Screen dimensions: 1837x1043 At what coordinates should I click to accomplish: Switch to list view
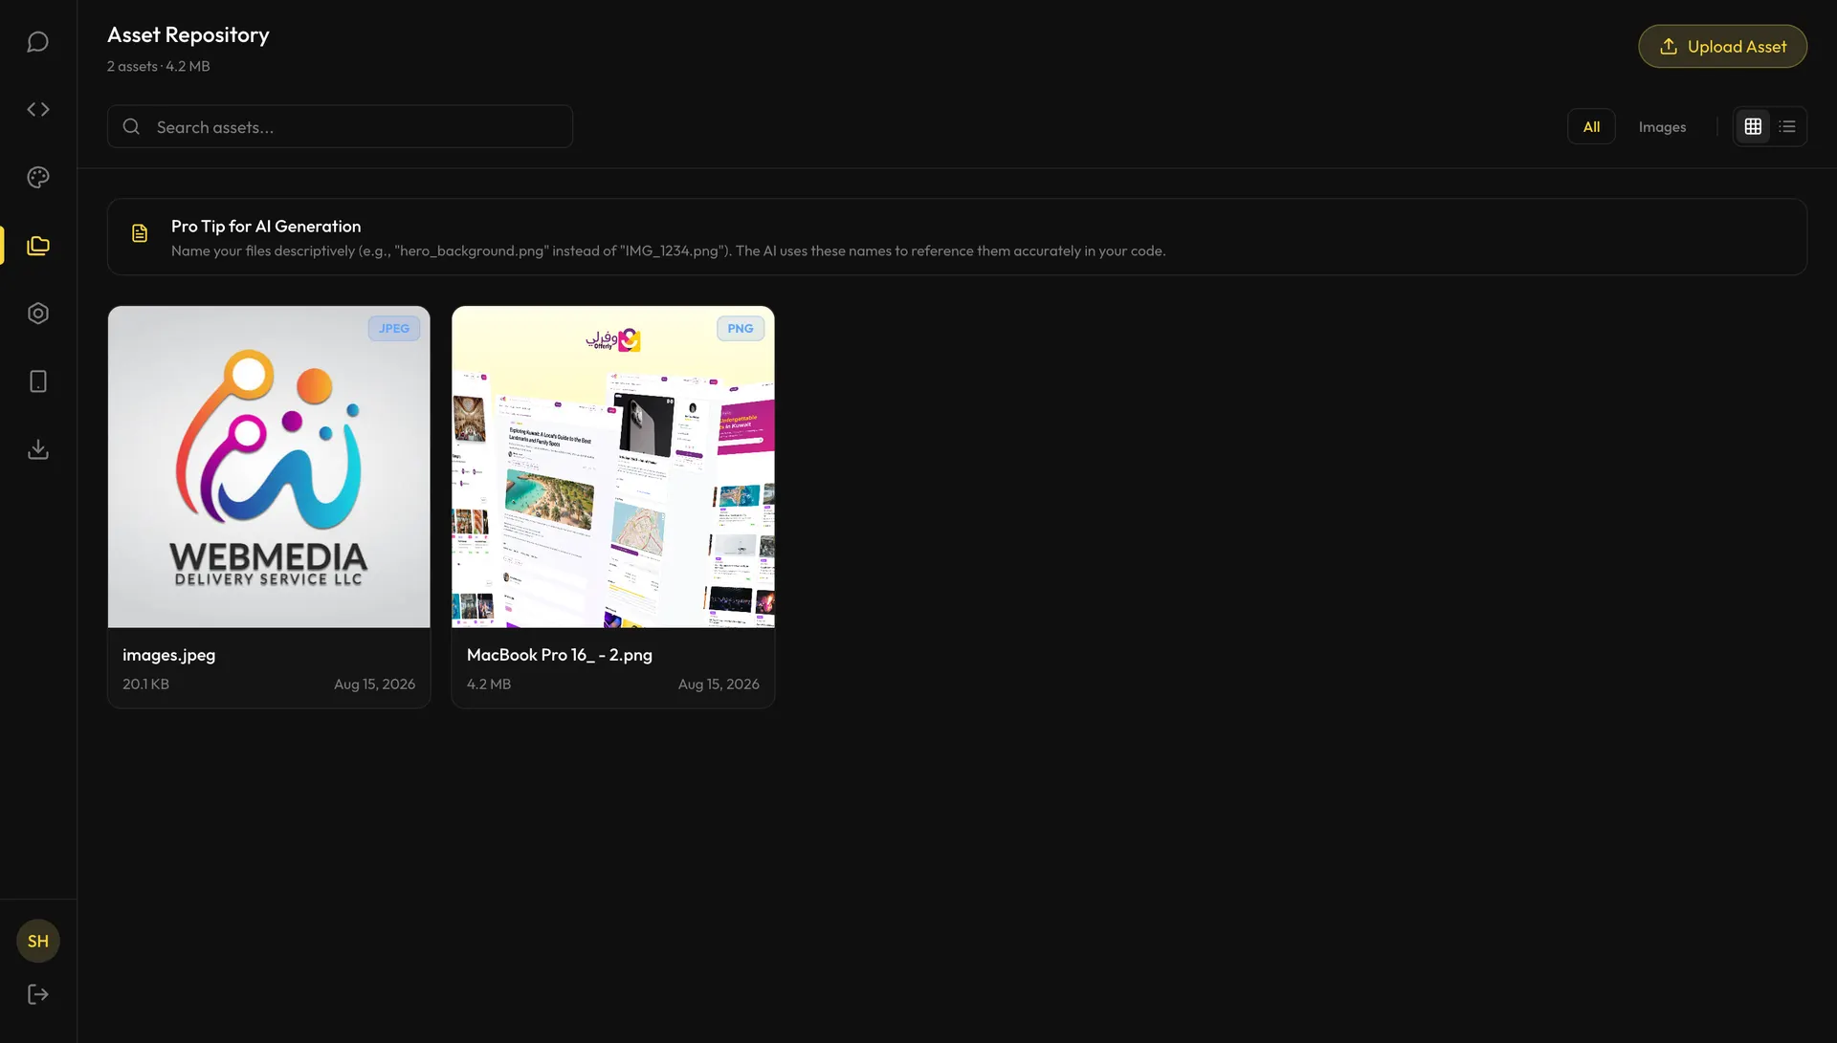point(1787,126)
